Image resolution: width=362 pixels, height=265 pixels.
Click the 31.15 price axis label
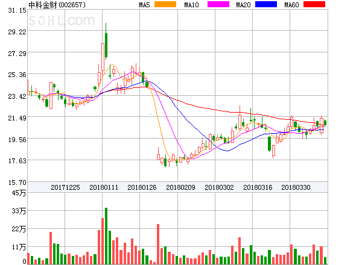pos(17,10)
